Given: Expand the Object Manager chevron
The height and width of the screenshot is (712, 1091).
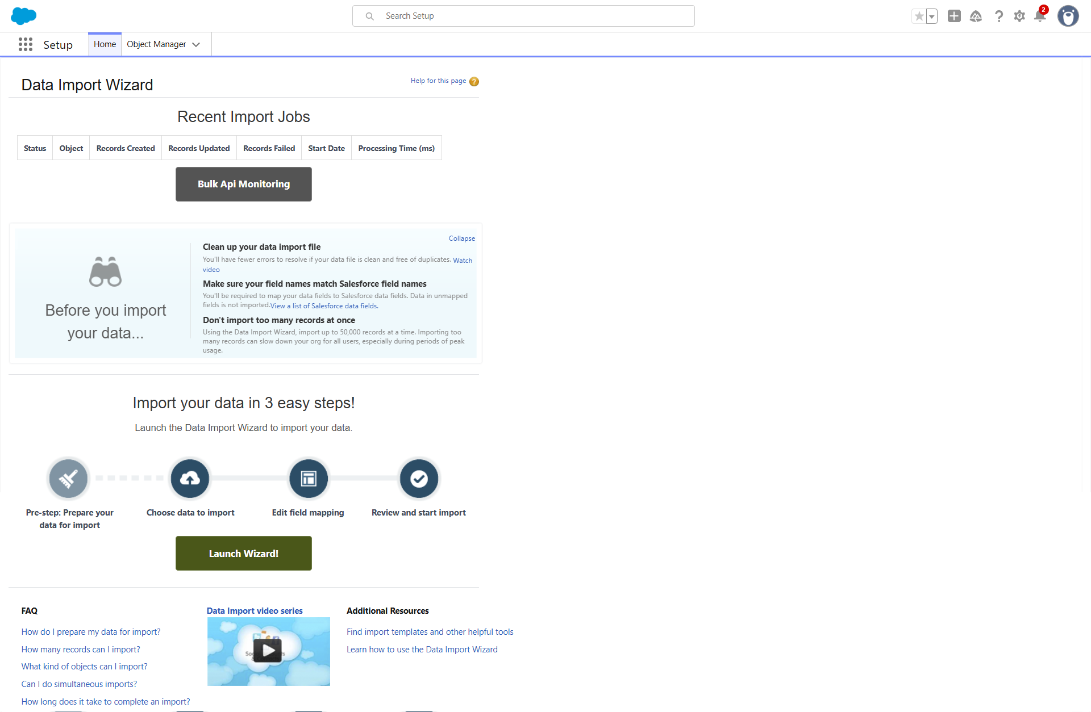Looking at the screenshot, I should pos(197,44).
